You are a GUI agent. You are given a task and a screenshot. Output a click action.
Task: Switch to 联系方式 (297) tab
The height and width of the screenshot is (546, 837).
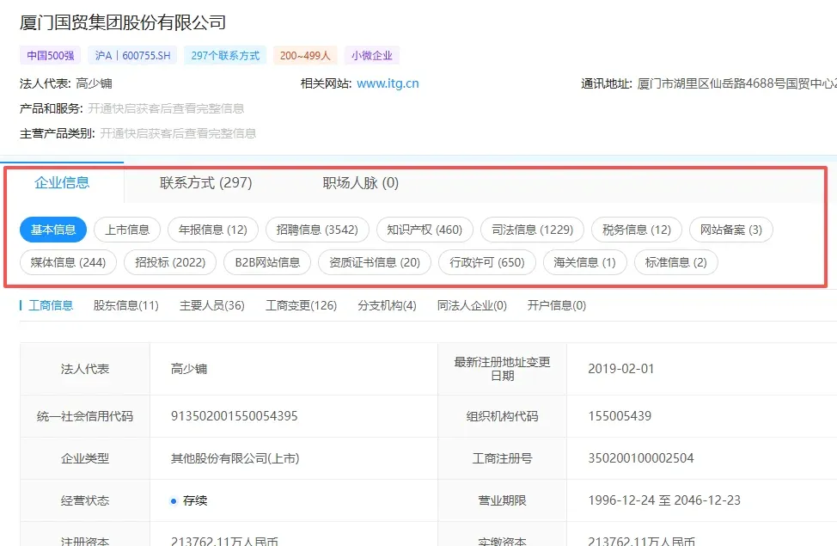(x=205, y=182)
